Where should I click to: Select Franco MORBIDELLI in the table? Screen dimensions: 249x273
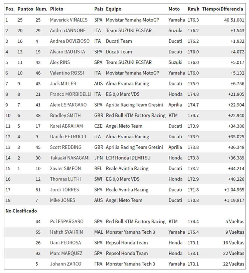coord(71,94)
